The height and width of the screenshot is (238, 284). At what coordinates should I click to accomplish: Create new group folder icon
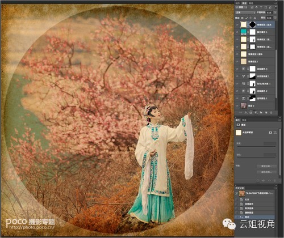[261, 113]
